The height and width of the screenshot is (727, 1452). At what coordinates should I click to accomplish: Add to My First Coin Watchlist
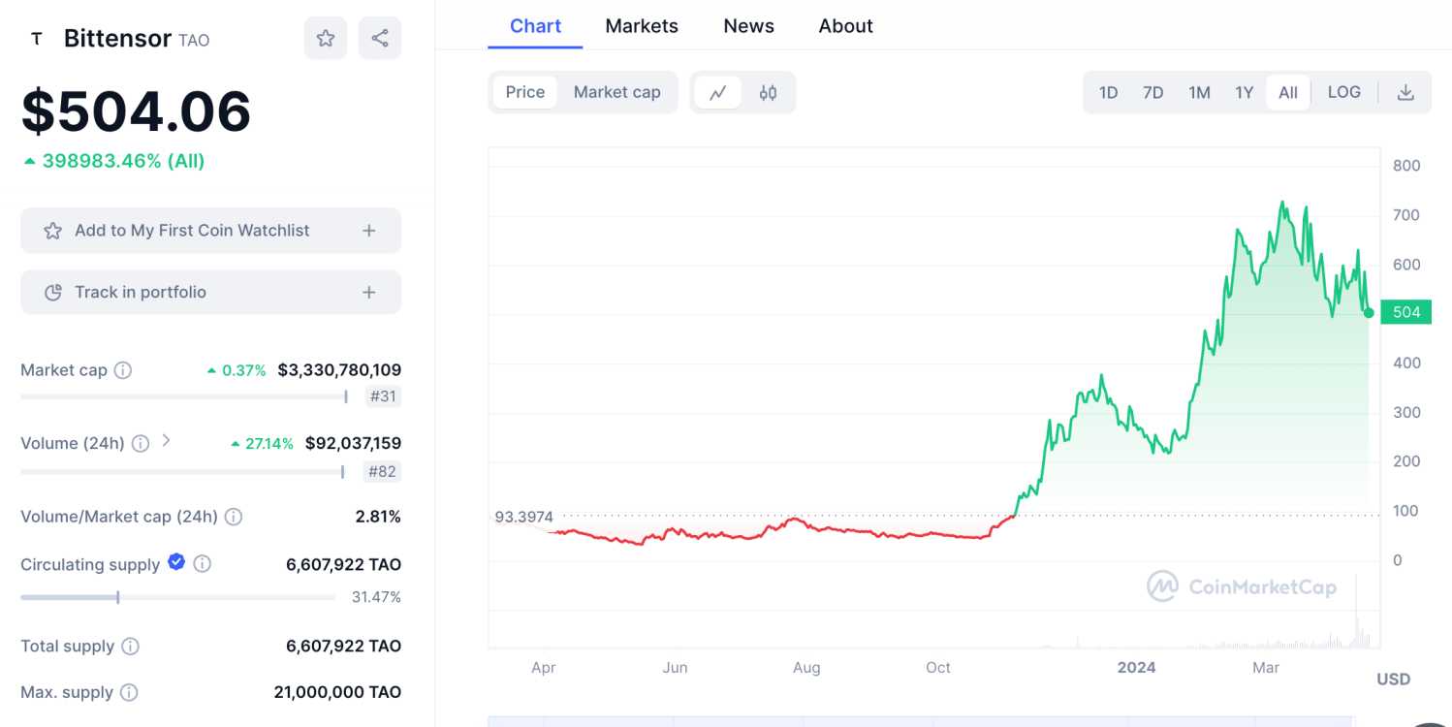click(x=210, y=231)
